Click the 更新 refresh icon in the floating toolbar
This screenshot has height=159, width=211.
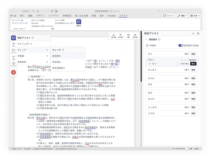tap(128, 36)
